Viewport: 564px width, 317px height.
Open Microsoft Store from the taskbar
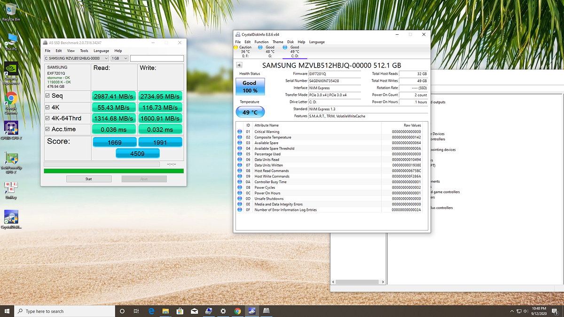pos(180,311)
